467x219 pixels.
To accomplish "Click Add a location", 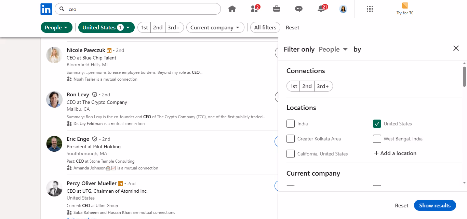I will click(x=395, y=153).
